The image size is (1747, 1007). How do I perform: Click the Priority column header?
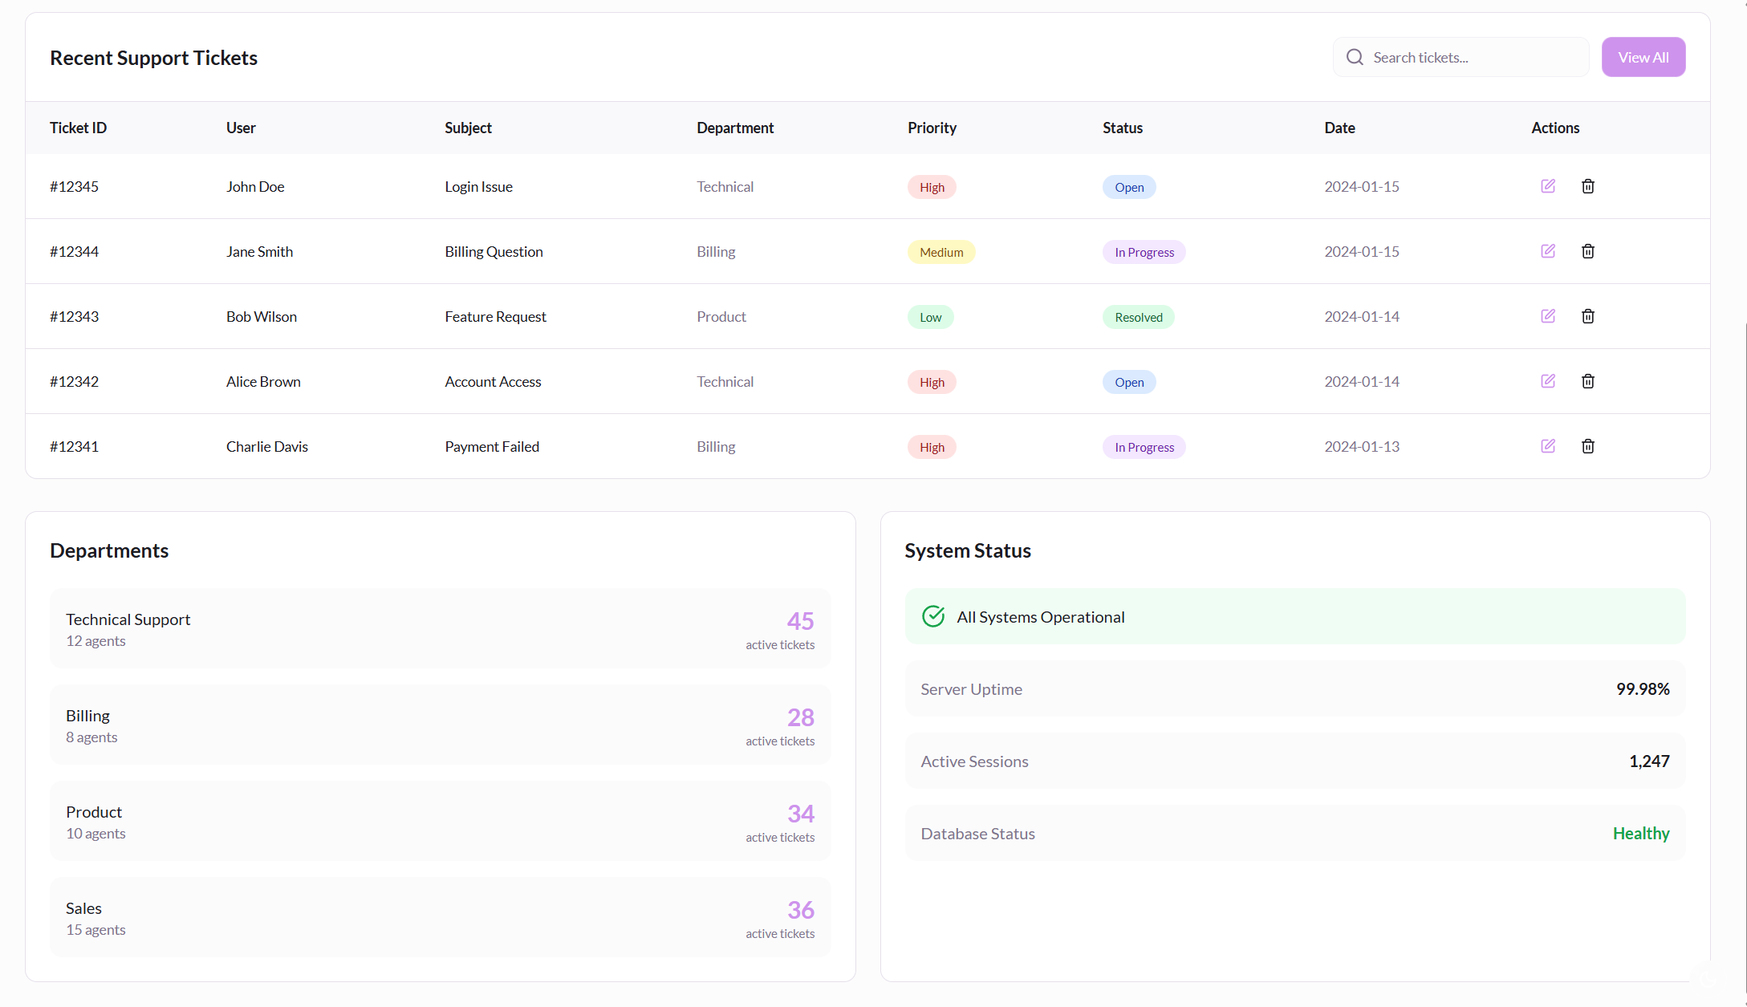[932, 128]
